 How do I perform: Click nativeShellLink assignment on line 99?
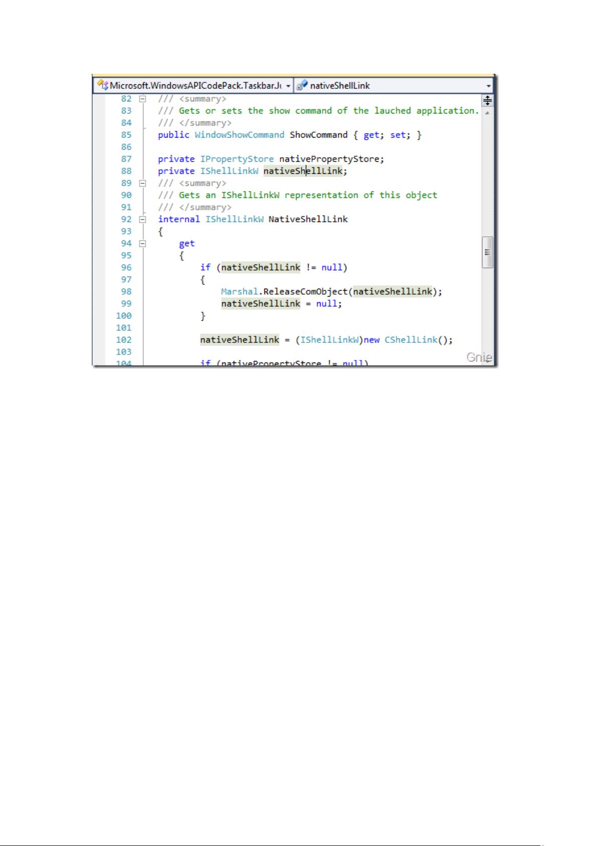tap(260, 304)
